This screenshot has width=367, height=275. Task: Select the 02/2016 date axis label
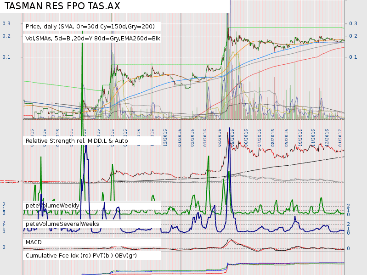click(192, 138)
